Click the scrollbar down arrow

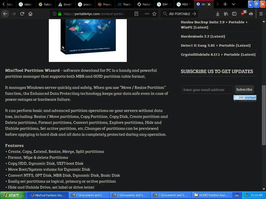[264, 189]
